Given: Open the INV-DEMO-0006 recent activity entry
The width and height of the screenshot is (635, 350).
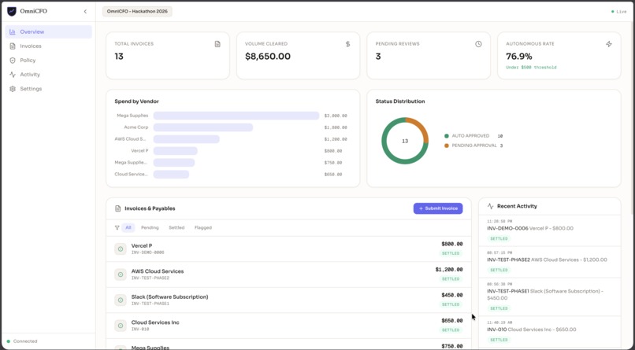Looking at the screenshot, I should click(x=550, y=230).
